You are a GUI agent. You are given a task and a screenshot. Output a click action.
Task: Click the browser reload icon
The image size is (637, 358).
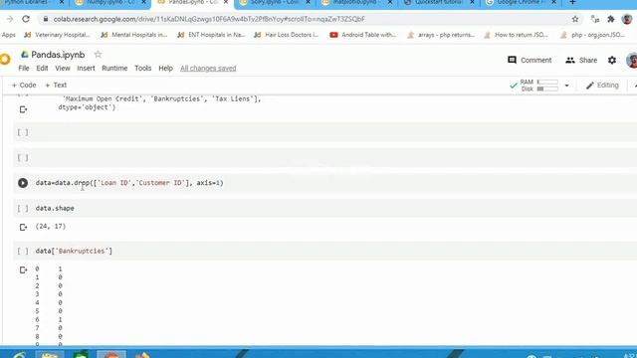tap(26, 19)
